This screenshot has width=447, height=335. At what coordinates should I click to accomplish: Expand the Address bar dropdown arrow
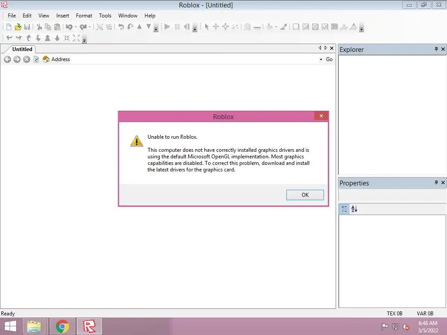321,59
